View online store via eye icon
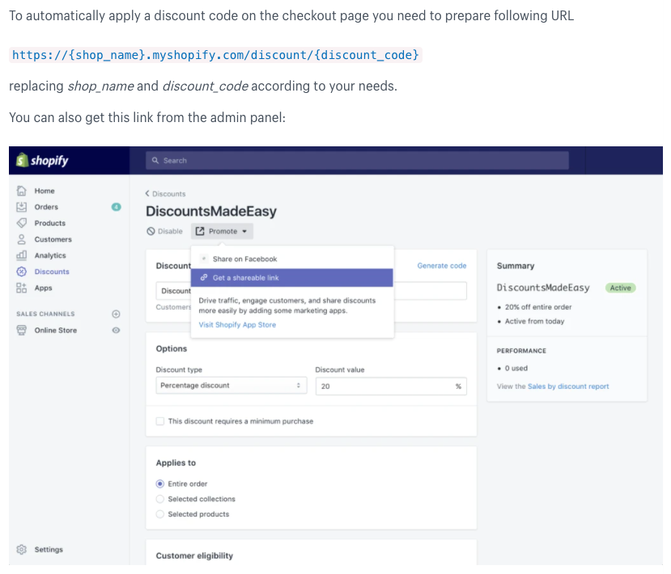671x574 pixels. point(116,330)
